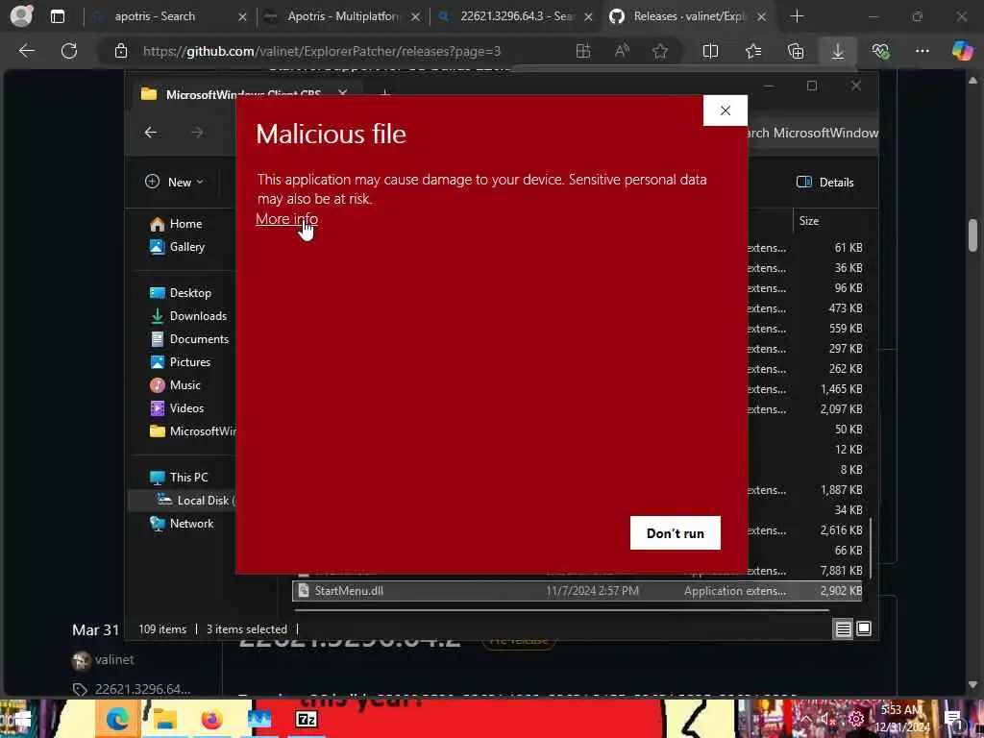Select Network in the navigation pane
Screen dimensions: 984x738
click(x=182, y=524)
